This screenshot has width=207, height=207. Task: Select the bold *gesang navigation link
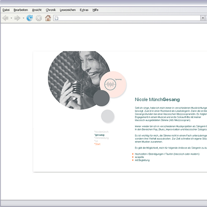(99, 135)
